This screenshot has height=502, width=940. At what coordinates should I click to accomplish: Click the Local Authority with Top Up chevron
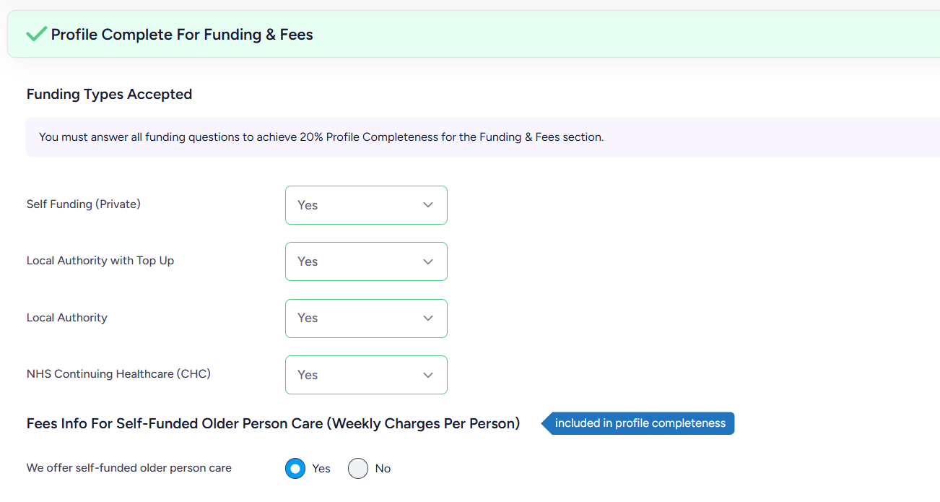click(428, 261)
